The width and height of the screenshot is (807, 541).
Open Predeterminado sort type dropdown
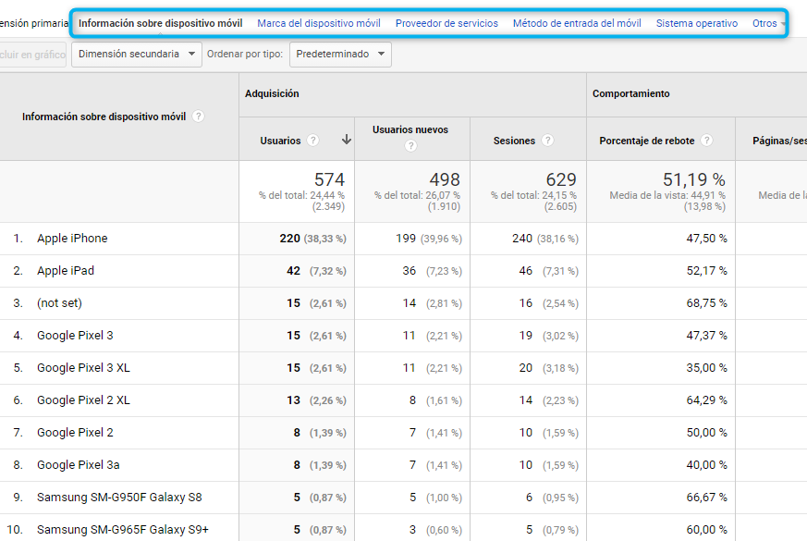(340, 54)
